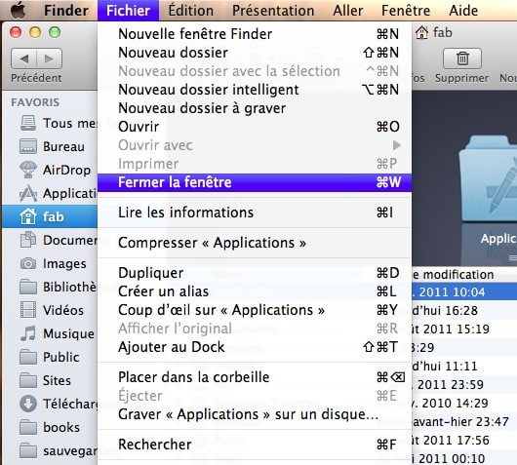Go back with the Précédent left arrow

23,58
